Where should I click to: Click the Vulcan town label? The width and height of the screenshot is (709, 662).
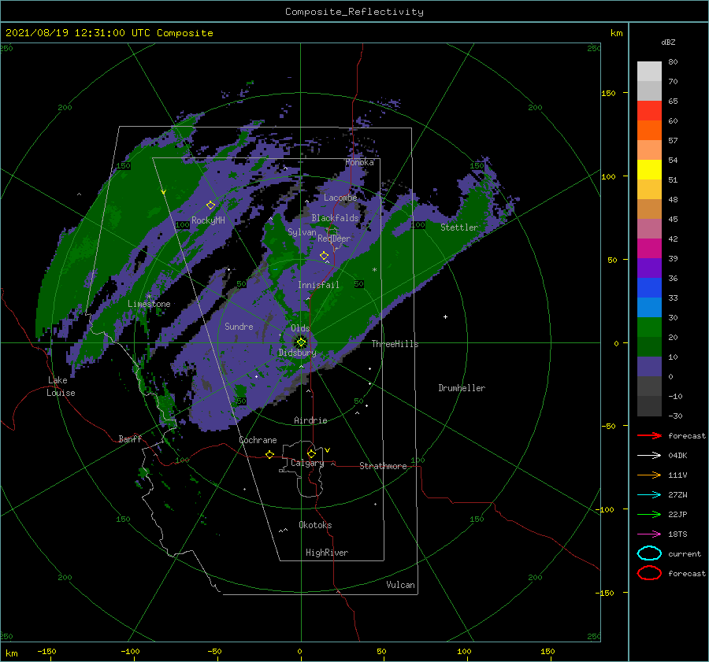(x=401, y=585)
